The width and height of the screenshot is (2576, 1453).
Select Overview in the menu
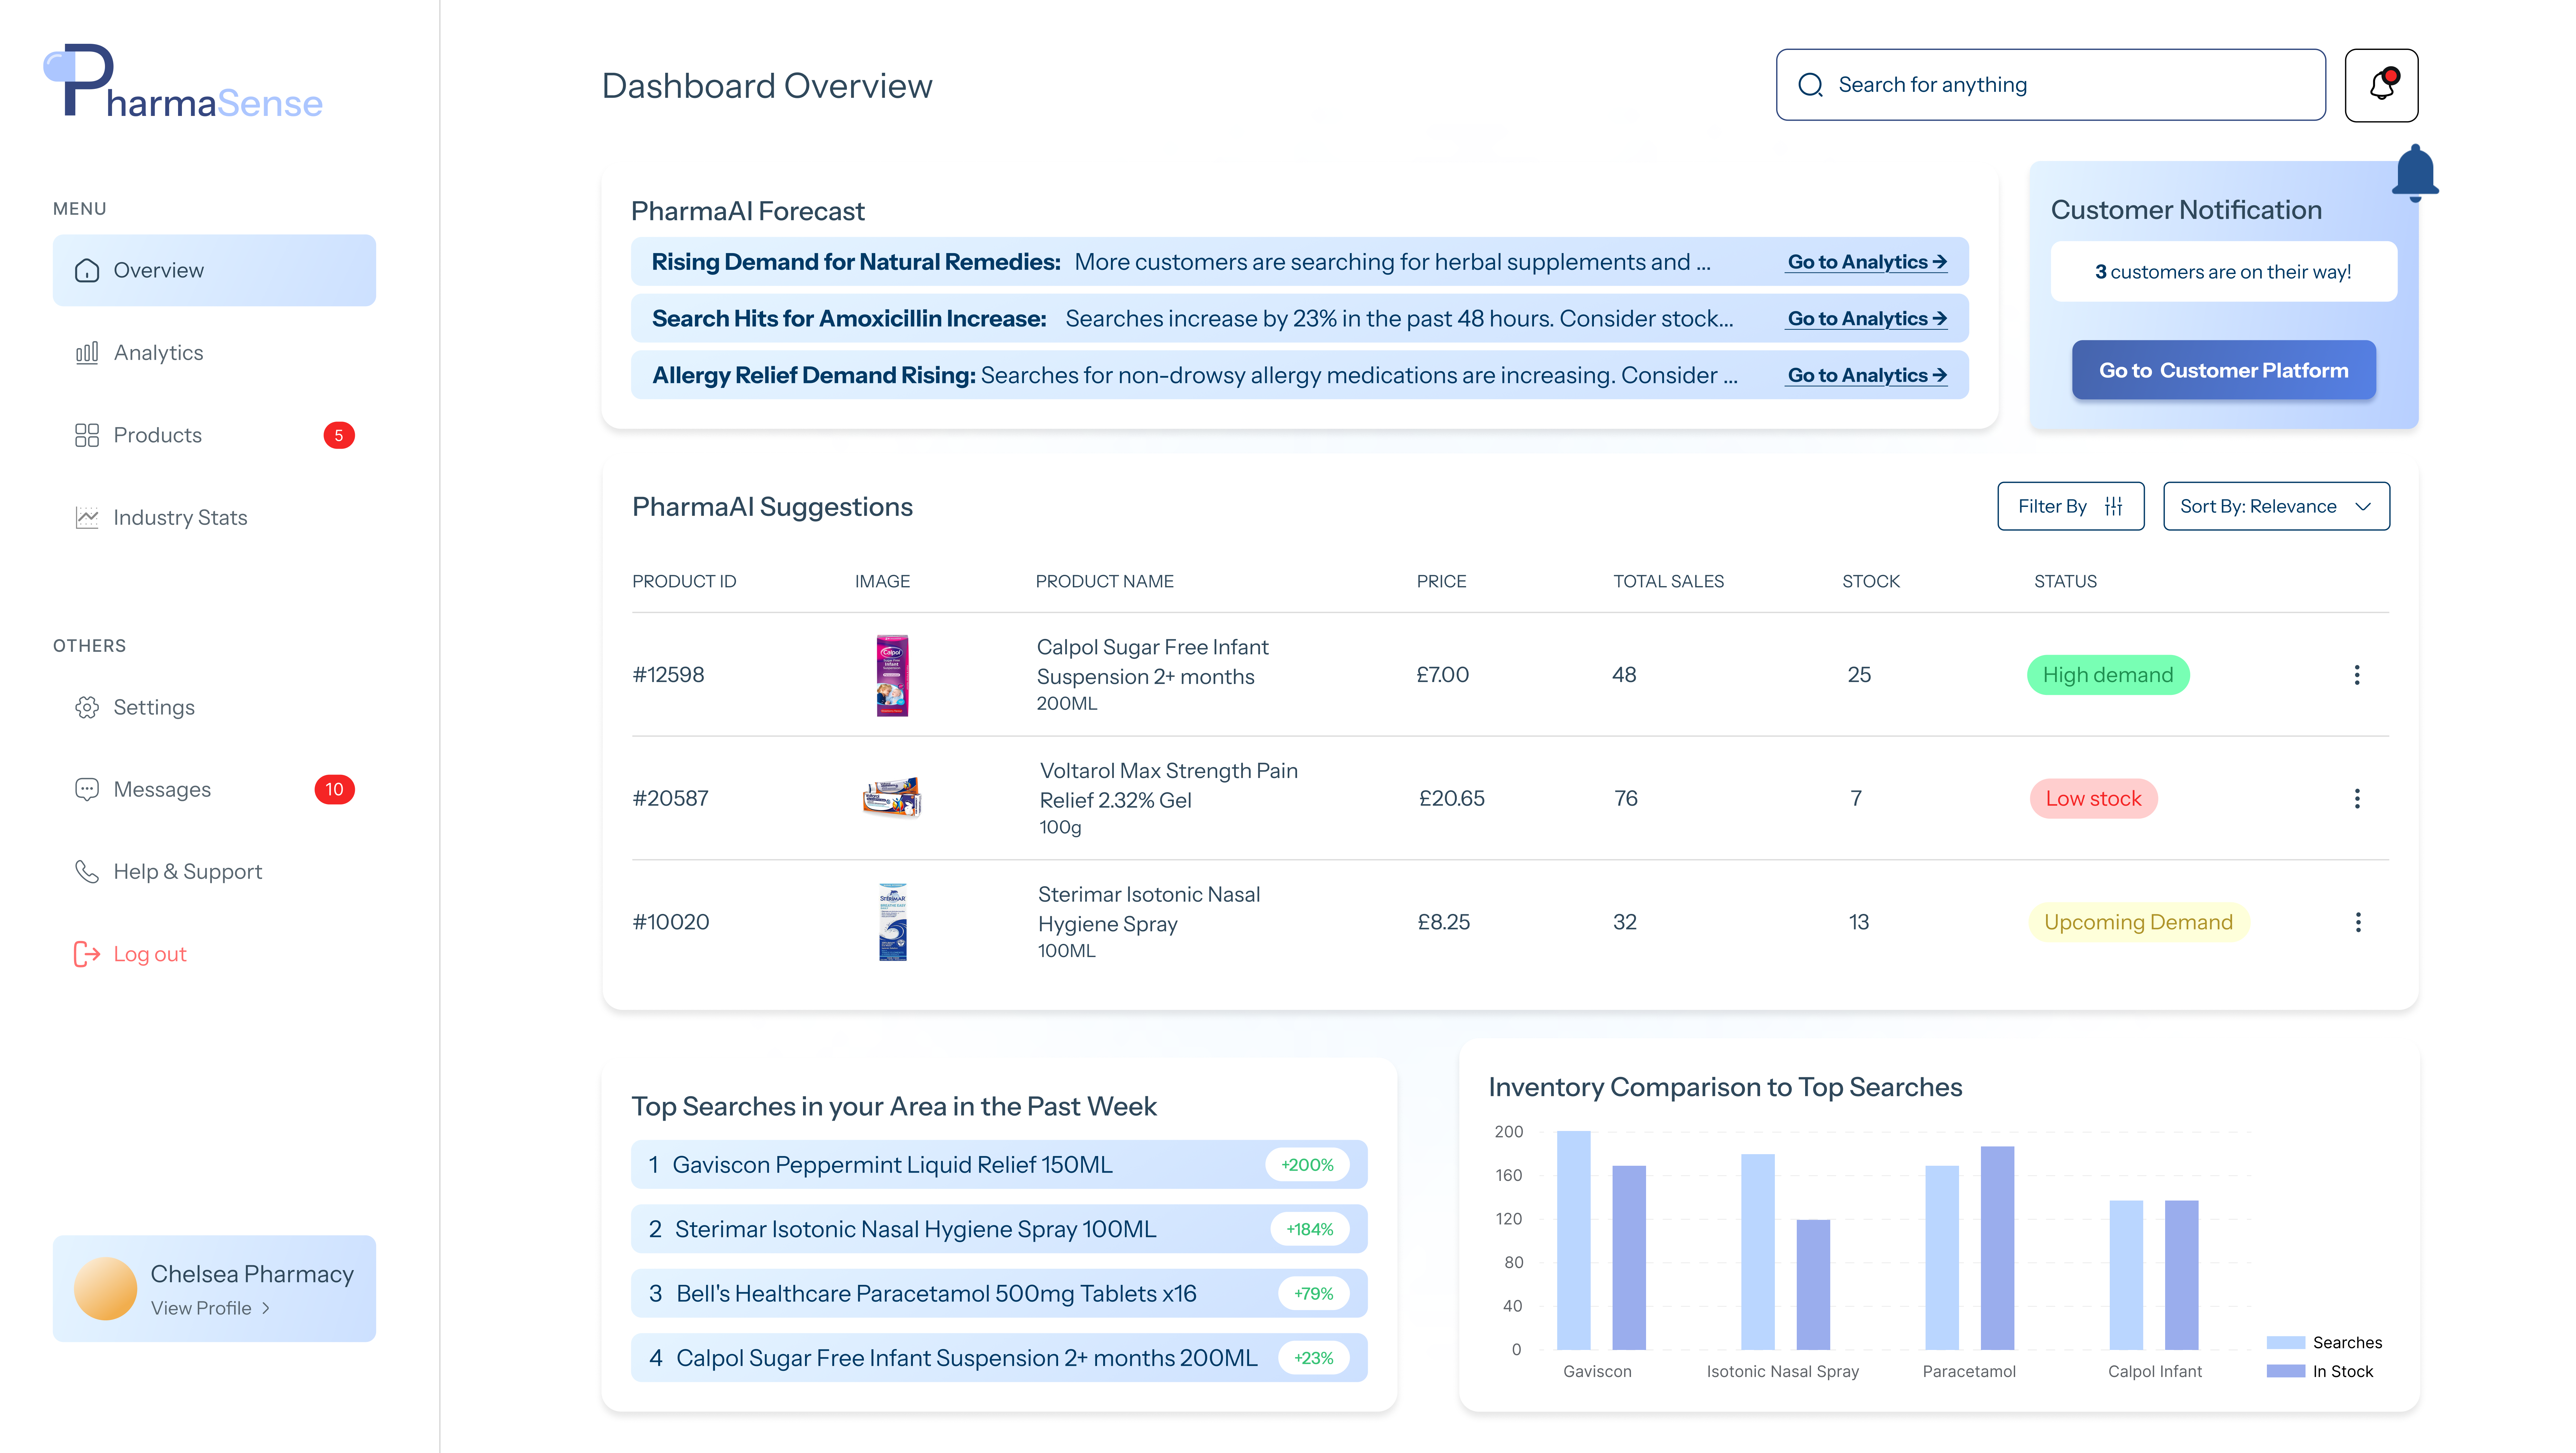coord(214,271)
